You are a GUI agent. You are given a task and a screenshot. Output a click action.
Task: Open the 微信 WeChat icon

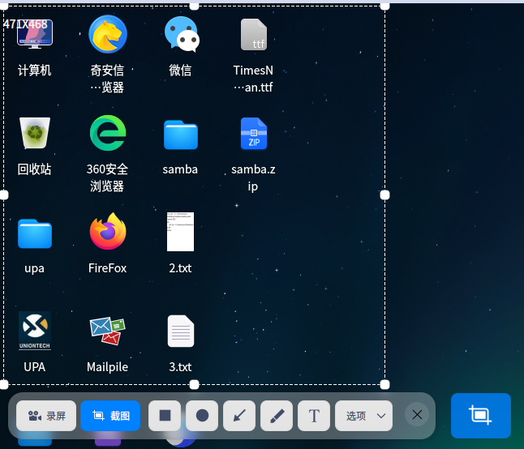[x=182, y=34]
